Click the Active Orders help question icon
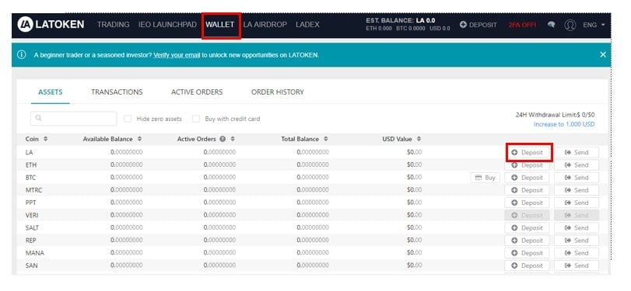 pyautogui.click(x=223, y=139)
